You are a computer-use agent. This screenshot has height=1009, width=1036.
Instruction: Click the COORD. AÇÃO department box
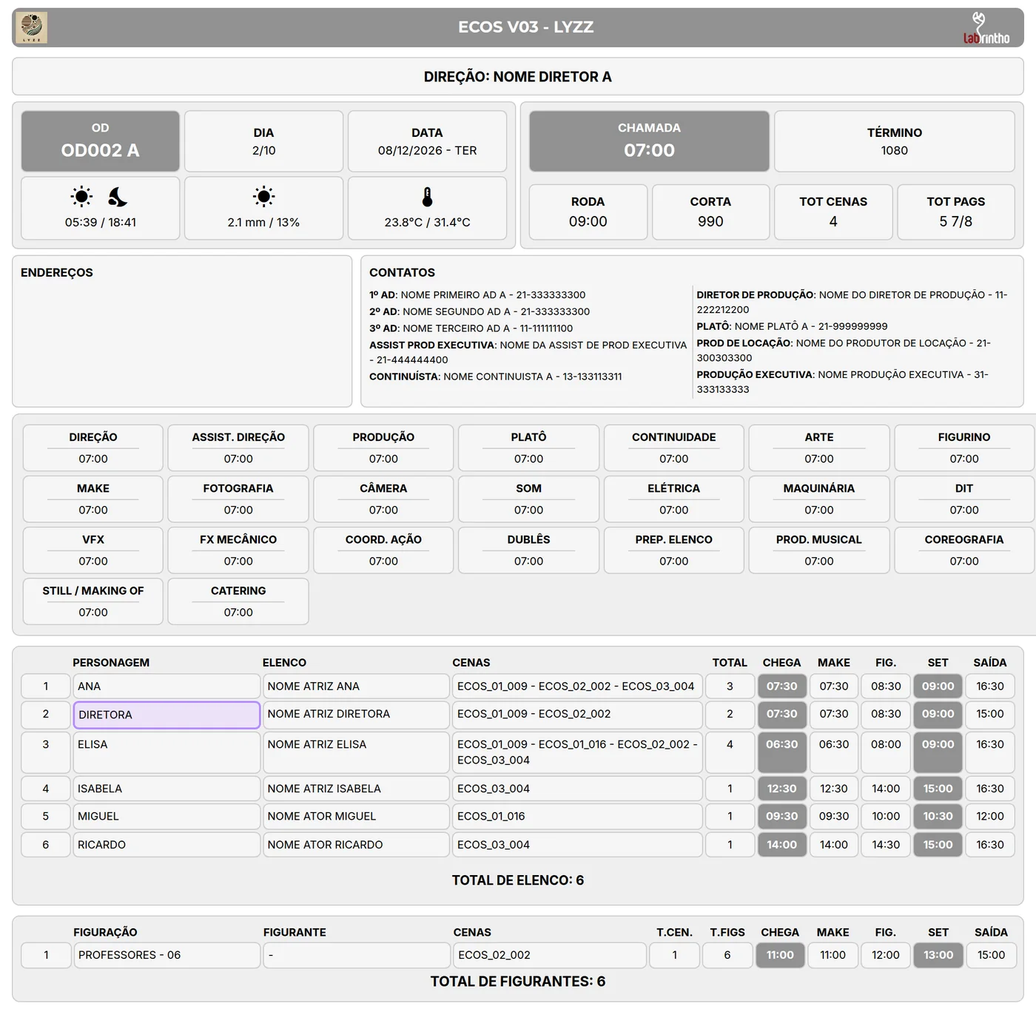[383, 550]
